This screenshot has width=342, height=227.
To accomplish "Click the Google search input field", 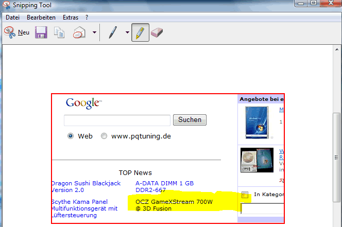I will tap(117, 120).
